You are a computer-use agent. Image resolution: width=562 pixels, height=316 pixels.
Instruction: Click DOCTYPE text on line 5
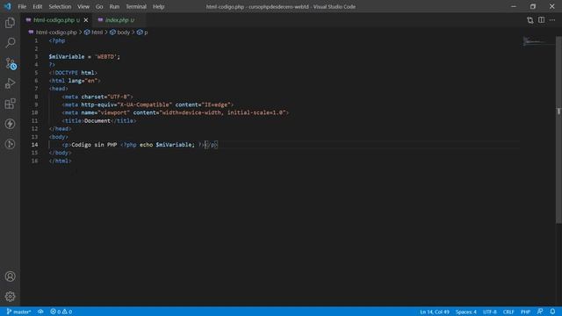click(67, 73)
